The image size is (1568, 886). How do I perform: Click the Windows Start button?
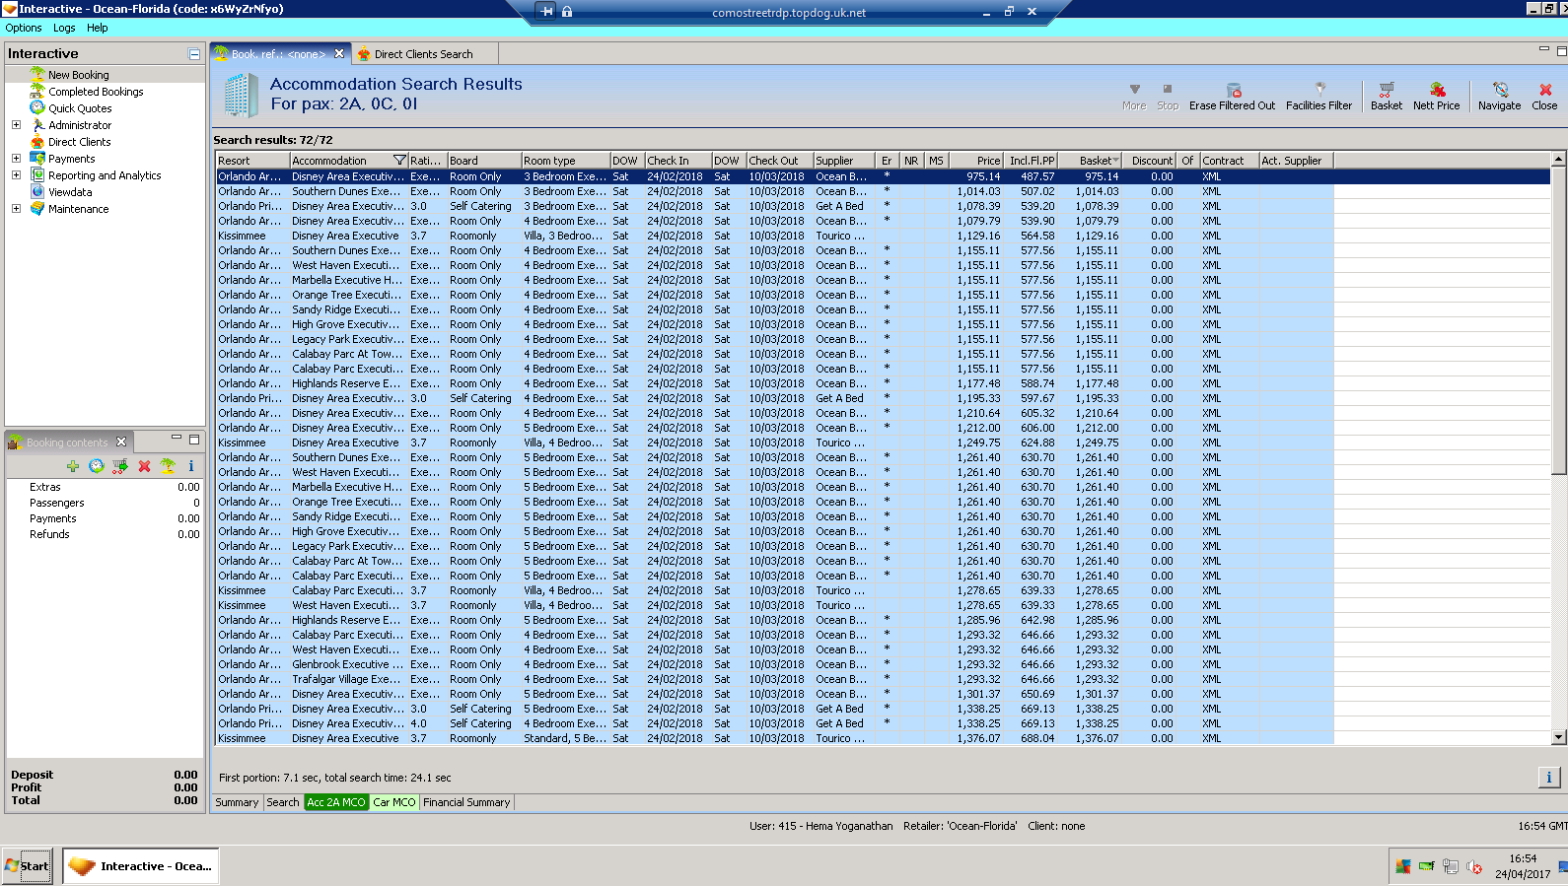(x=27, y=866)
